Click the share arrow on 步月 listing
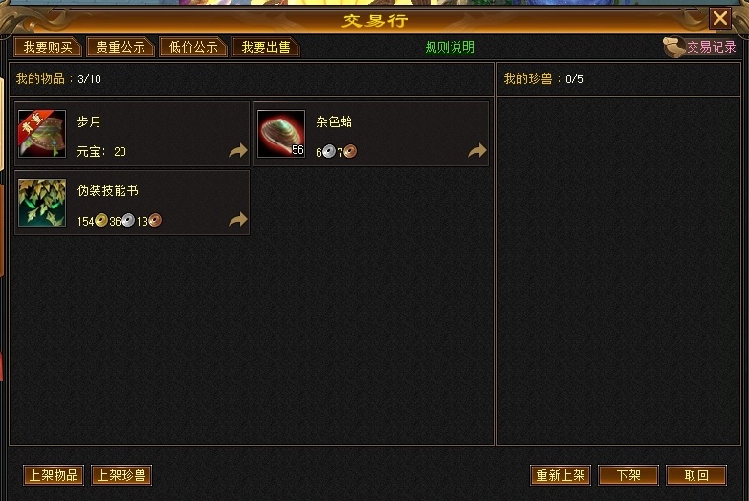Viewport: 749px width, 501px height. click(238, 150)
